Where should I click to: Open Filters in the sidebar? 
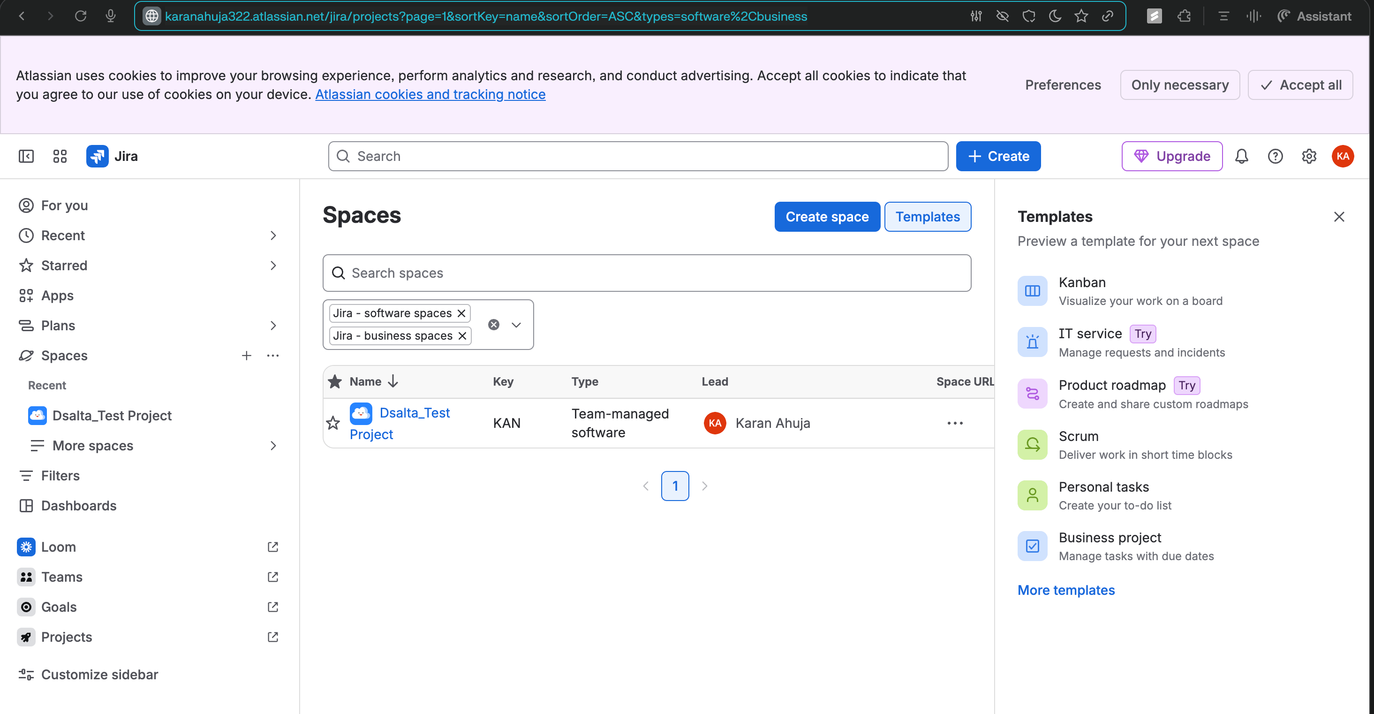pos(149,476)
